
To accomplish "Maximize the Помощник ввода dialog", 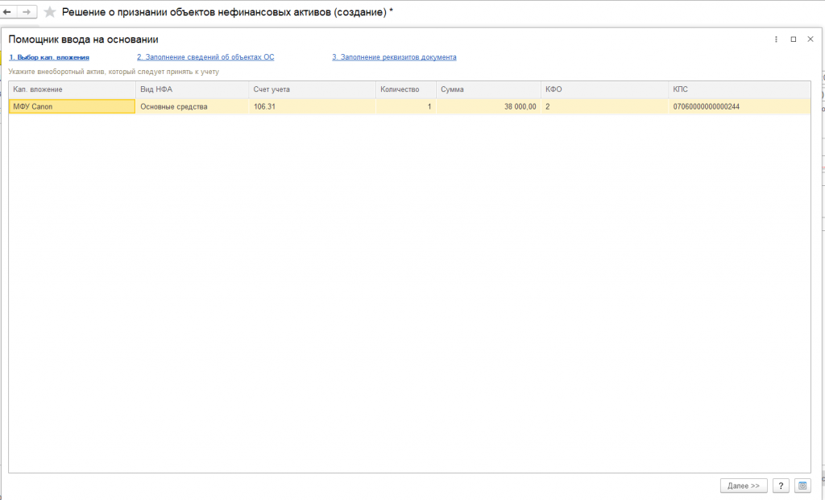I will [x=794, y=39].
